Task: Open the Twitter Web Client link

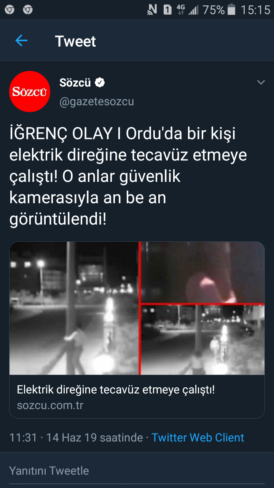Action: [198, 437]
